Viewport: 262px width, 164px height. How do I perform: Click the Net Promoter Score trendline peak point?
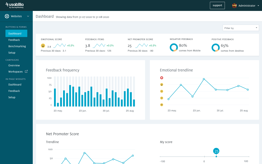click(x=84, y=153)
